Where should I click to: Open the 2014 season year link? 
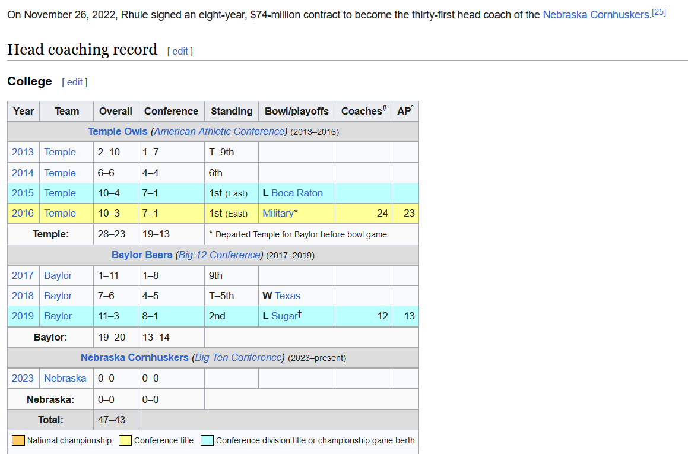click(23, 173)
